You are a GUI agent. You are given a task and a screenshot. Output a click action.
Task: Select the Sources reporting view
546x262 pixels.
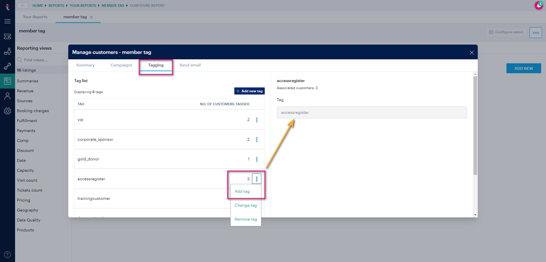coord(25,101)
